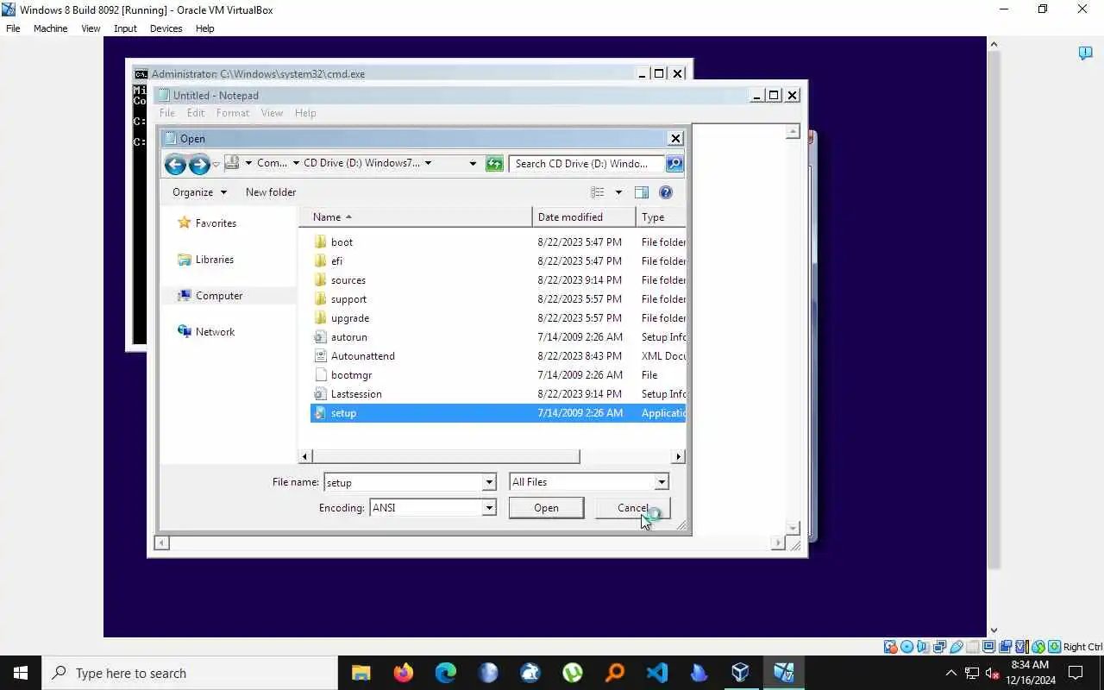Expand the CD Drive (D:) path arrow
The height and width of the screenshot is (690, 1104).
(428, 163)
